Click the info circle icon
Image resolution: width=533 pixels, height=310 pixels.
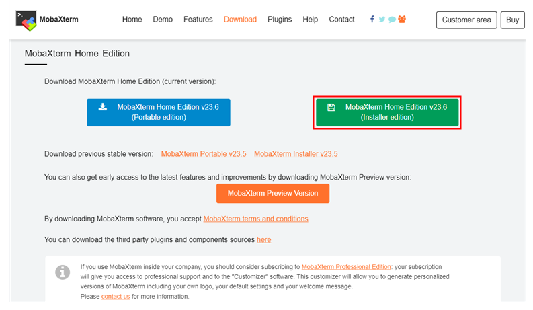pos(63,272)
